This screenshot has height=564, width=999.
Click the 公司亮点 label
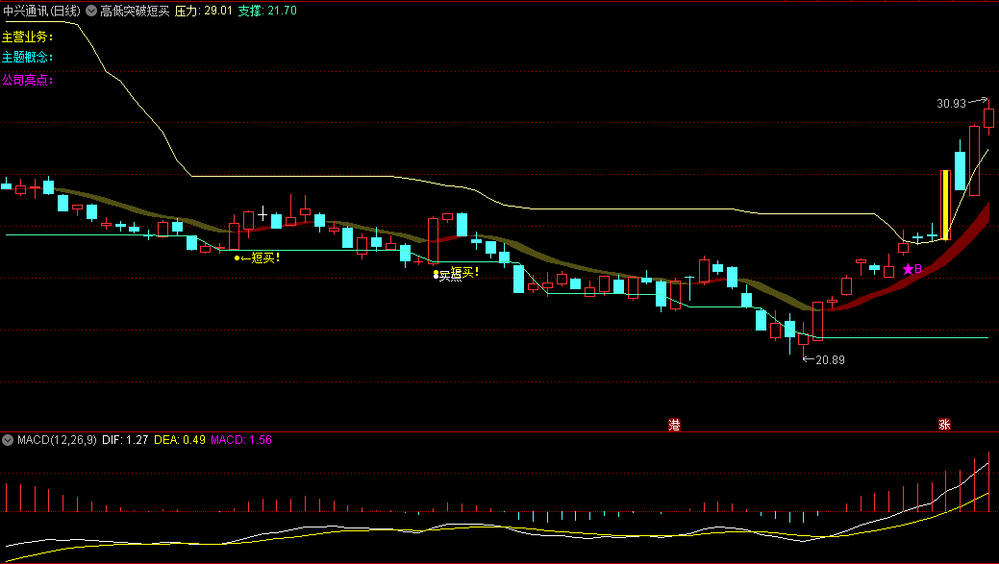pyautogui.click(x=27, y=80)
